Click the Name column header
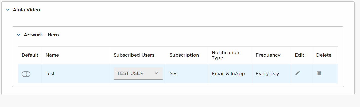The width and height of the screenshot is (360, 107). (x=52, y=55)
